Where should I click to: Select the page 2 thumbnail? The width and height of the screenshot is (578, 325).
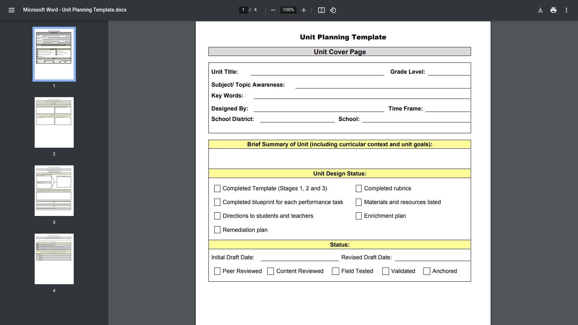tap(54, 122)
